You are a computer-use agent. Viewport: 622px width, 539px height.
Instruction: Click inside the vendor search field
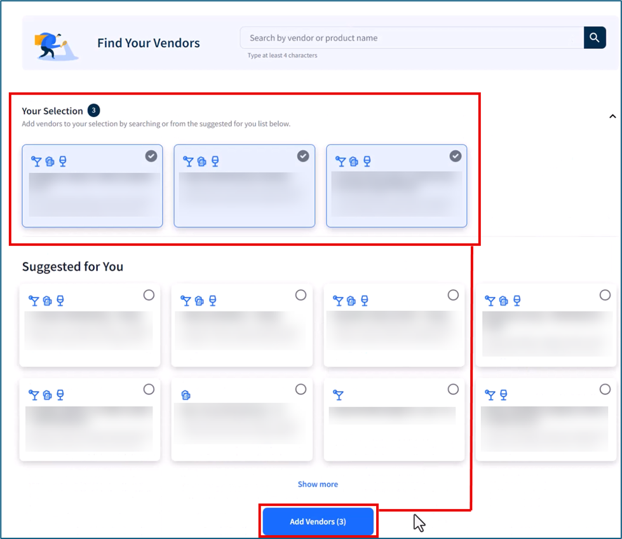pyautogui.click(x=407, y=38)
